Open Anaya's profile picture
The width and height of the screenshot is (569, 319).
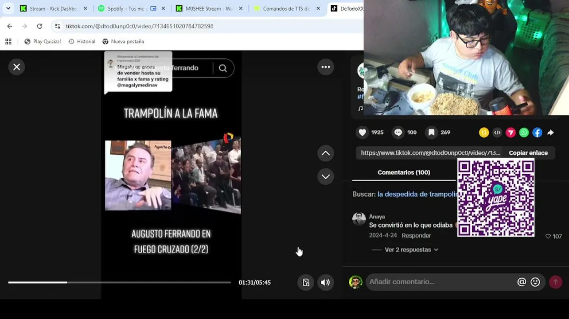[x=359, y=219]
